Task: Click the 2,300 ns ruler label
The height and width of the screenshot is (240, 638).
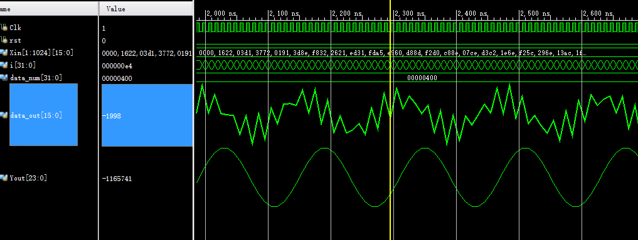Action: (x=410, y=13)
